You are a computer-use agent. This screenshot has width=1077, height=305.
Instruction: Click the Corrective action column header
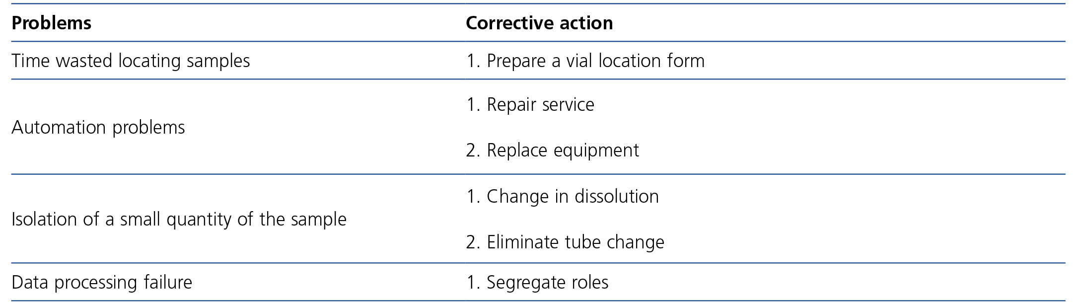539,23
